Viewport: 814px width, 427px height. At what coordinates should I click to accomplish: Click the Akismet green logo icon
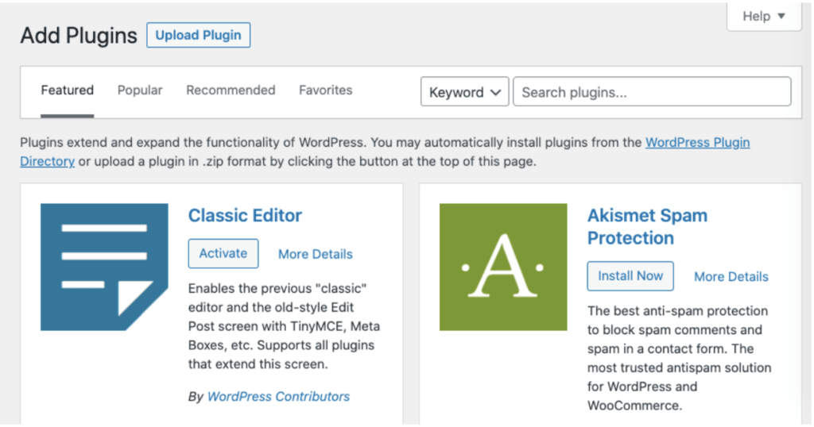[503, 267]
